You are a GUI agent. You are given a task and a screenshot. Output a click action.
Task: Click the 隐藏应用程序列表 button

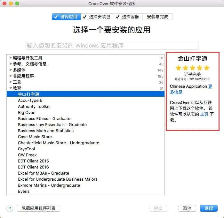coord(38,208)
